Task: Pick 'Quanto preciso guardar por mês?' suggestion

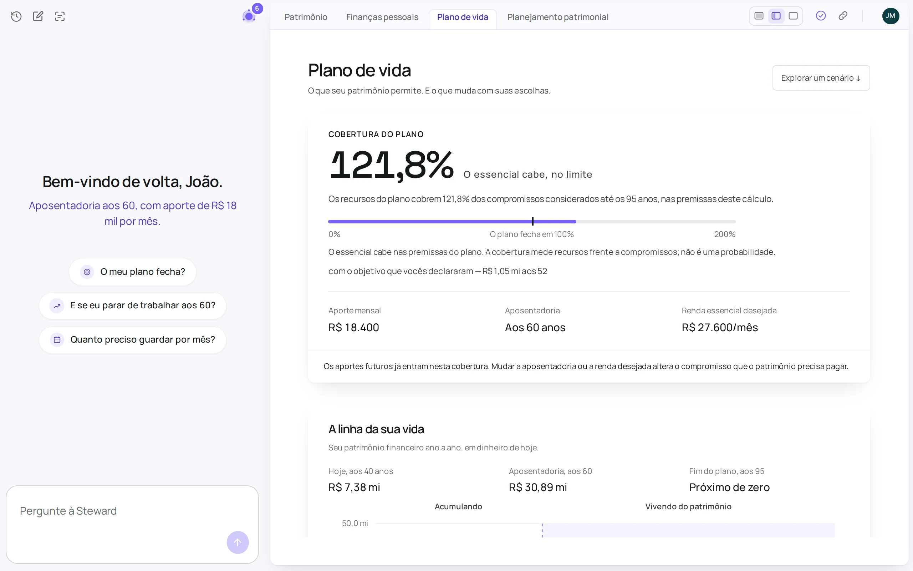Action: 132,340
